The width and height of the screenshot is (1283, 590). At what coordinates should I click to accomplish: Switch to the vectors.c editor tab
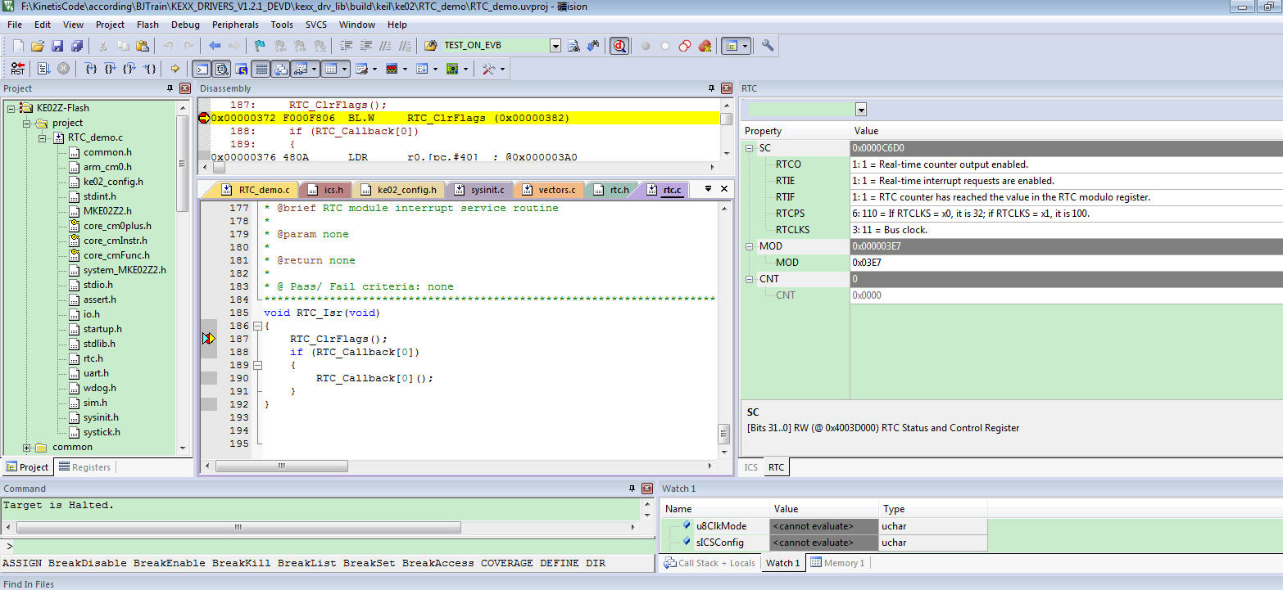tap(550, 190)
